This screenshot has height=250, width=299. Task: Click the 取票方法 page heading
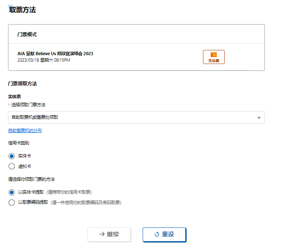pyautogui.click(x=23, y=10)
